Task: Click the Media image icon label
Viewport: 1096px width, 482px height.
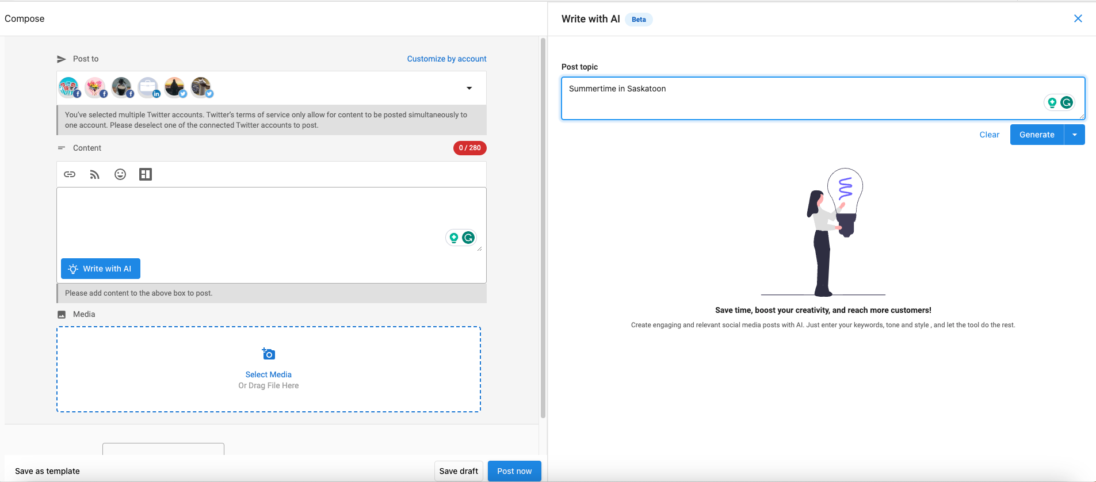Action: [x=62, y=315]
